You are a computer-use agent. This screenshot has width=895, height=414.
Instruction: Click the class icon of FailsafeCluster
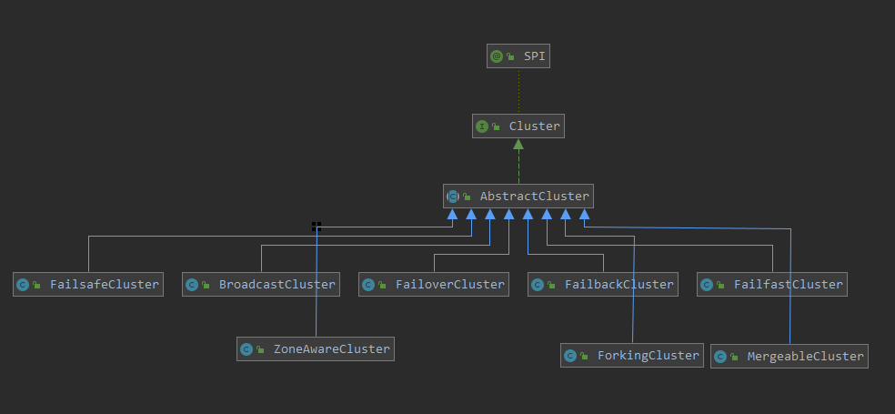(x=23, y=285)
